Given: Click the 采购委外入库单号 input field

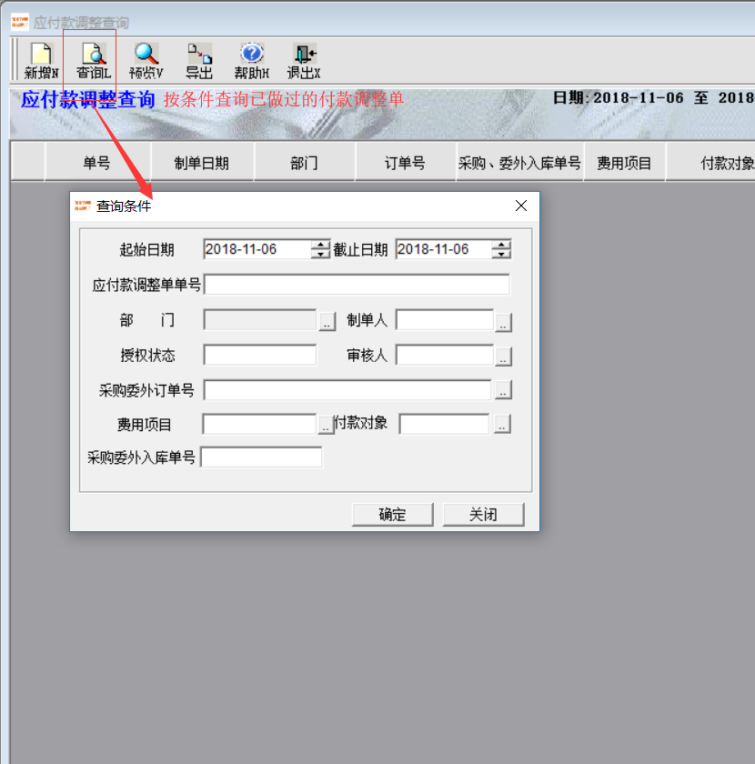Looking at the screenshot, I should point(261,457).
